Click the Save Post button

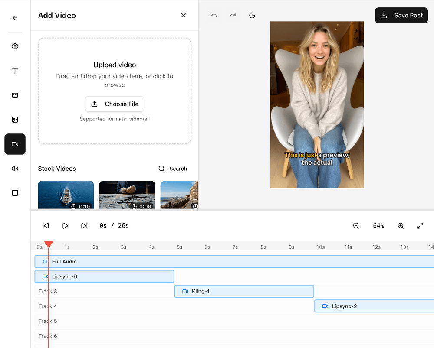[x=401, y=15]
